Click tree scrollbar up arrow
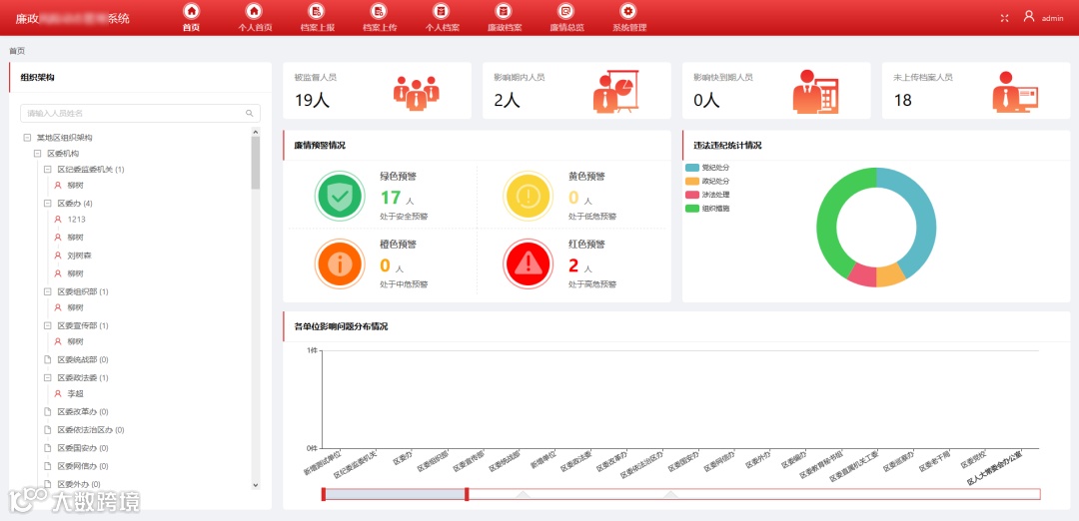 click(x=256, y=132)
